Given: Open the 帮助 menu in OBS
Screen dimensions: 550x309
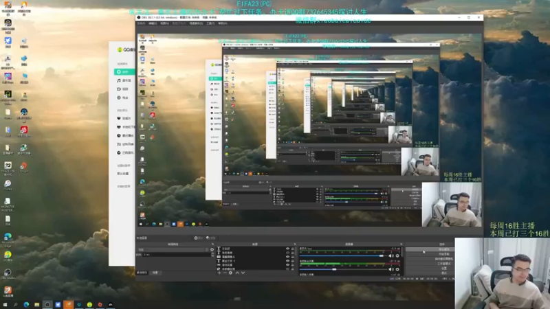Looking at the screenshot, I should click(222, 23).
